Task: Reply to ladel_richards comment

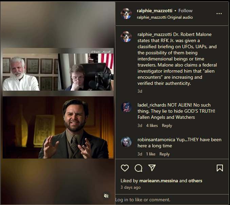Action: [167, 126]
